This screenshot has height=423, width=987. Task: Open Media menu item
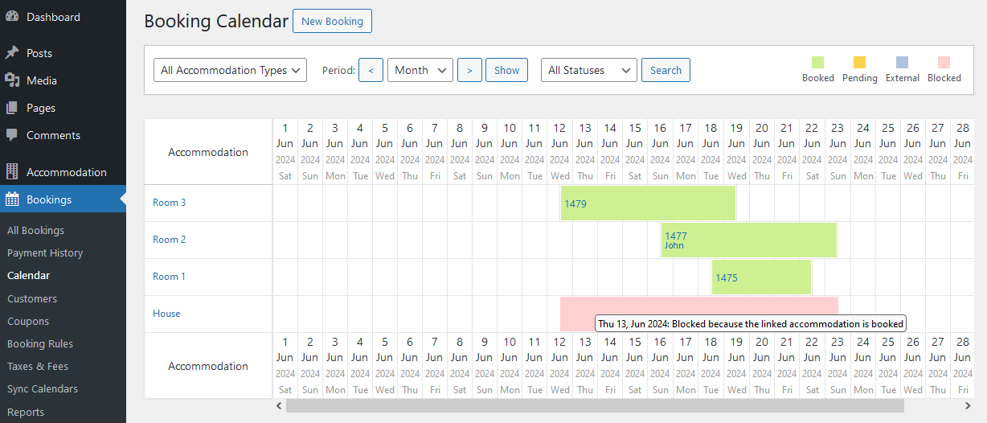point(63,80)
